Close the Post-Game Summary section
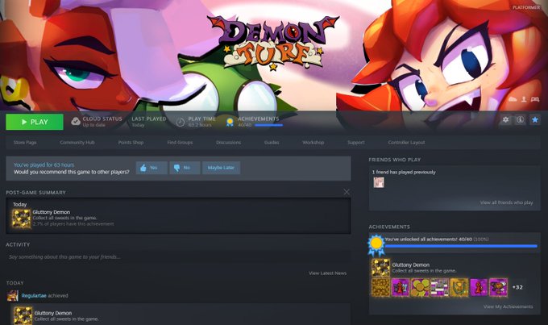 pyautogui.click(x=347, y=192)
